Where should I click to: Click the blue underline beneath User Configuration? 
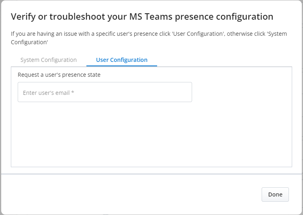(121, 66)
